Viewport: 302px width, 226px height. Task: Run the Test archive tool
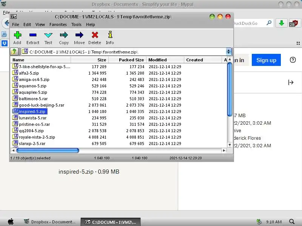(48, 35)
